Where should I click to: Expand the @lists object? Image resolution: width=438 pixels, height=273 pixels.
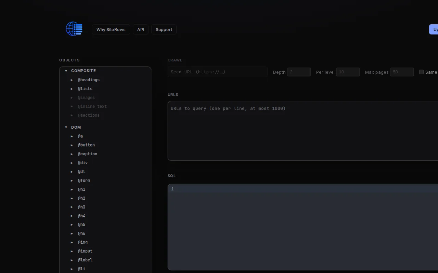pyautogui.click(x=72, y=89)
